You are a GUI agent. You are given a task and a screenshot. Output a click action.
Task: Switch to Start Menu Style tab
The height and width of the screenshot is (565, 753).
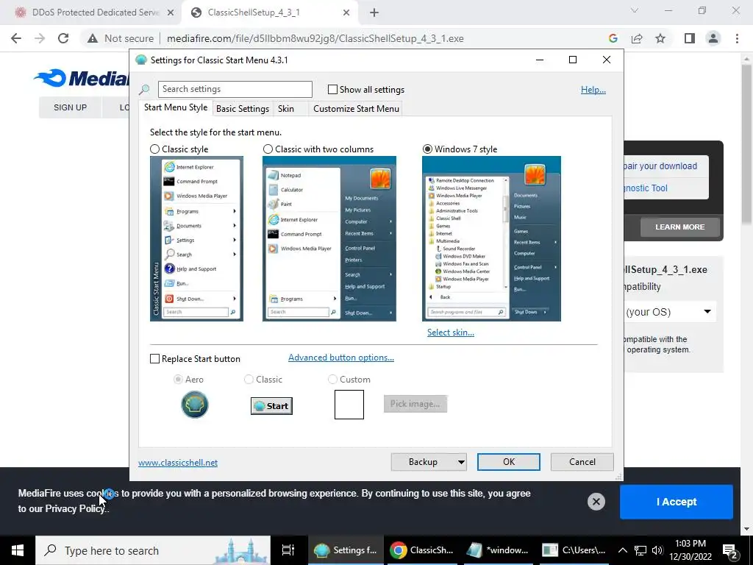[x=176, y=107]
